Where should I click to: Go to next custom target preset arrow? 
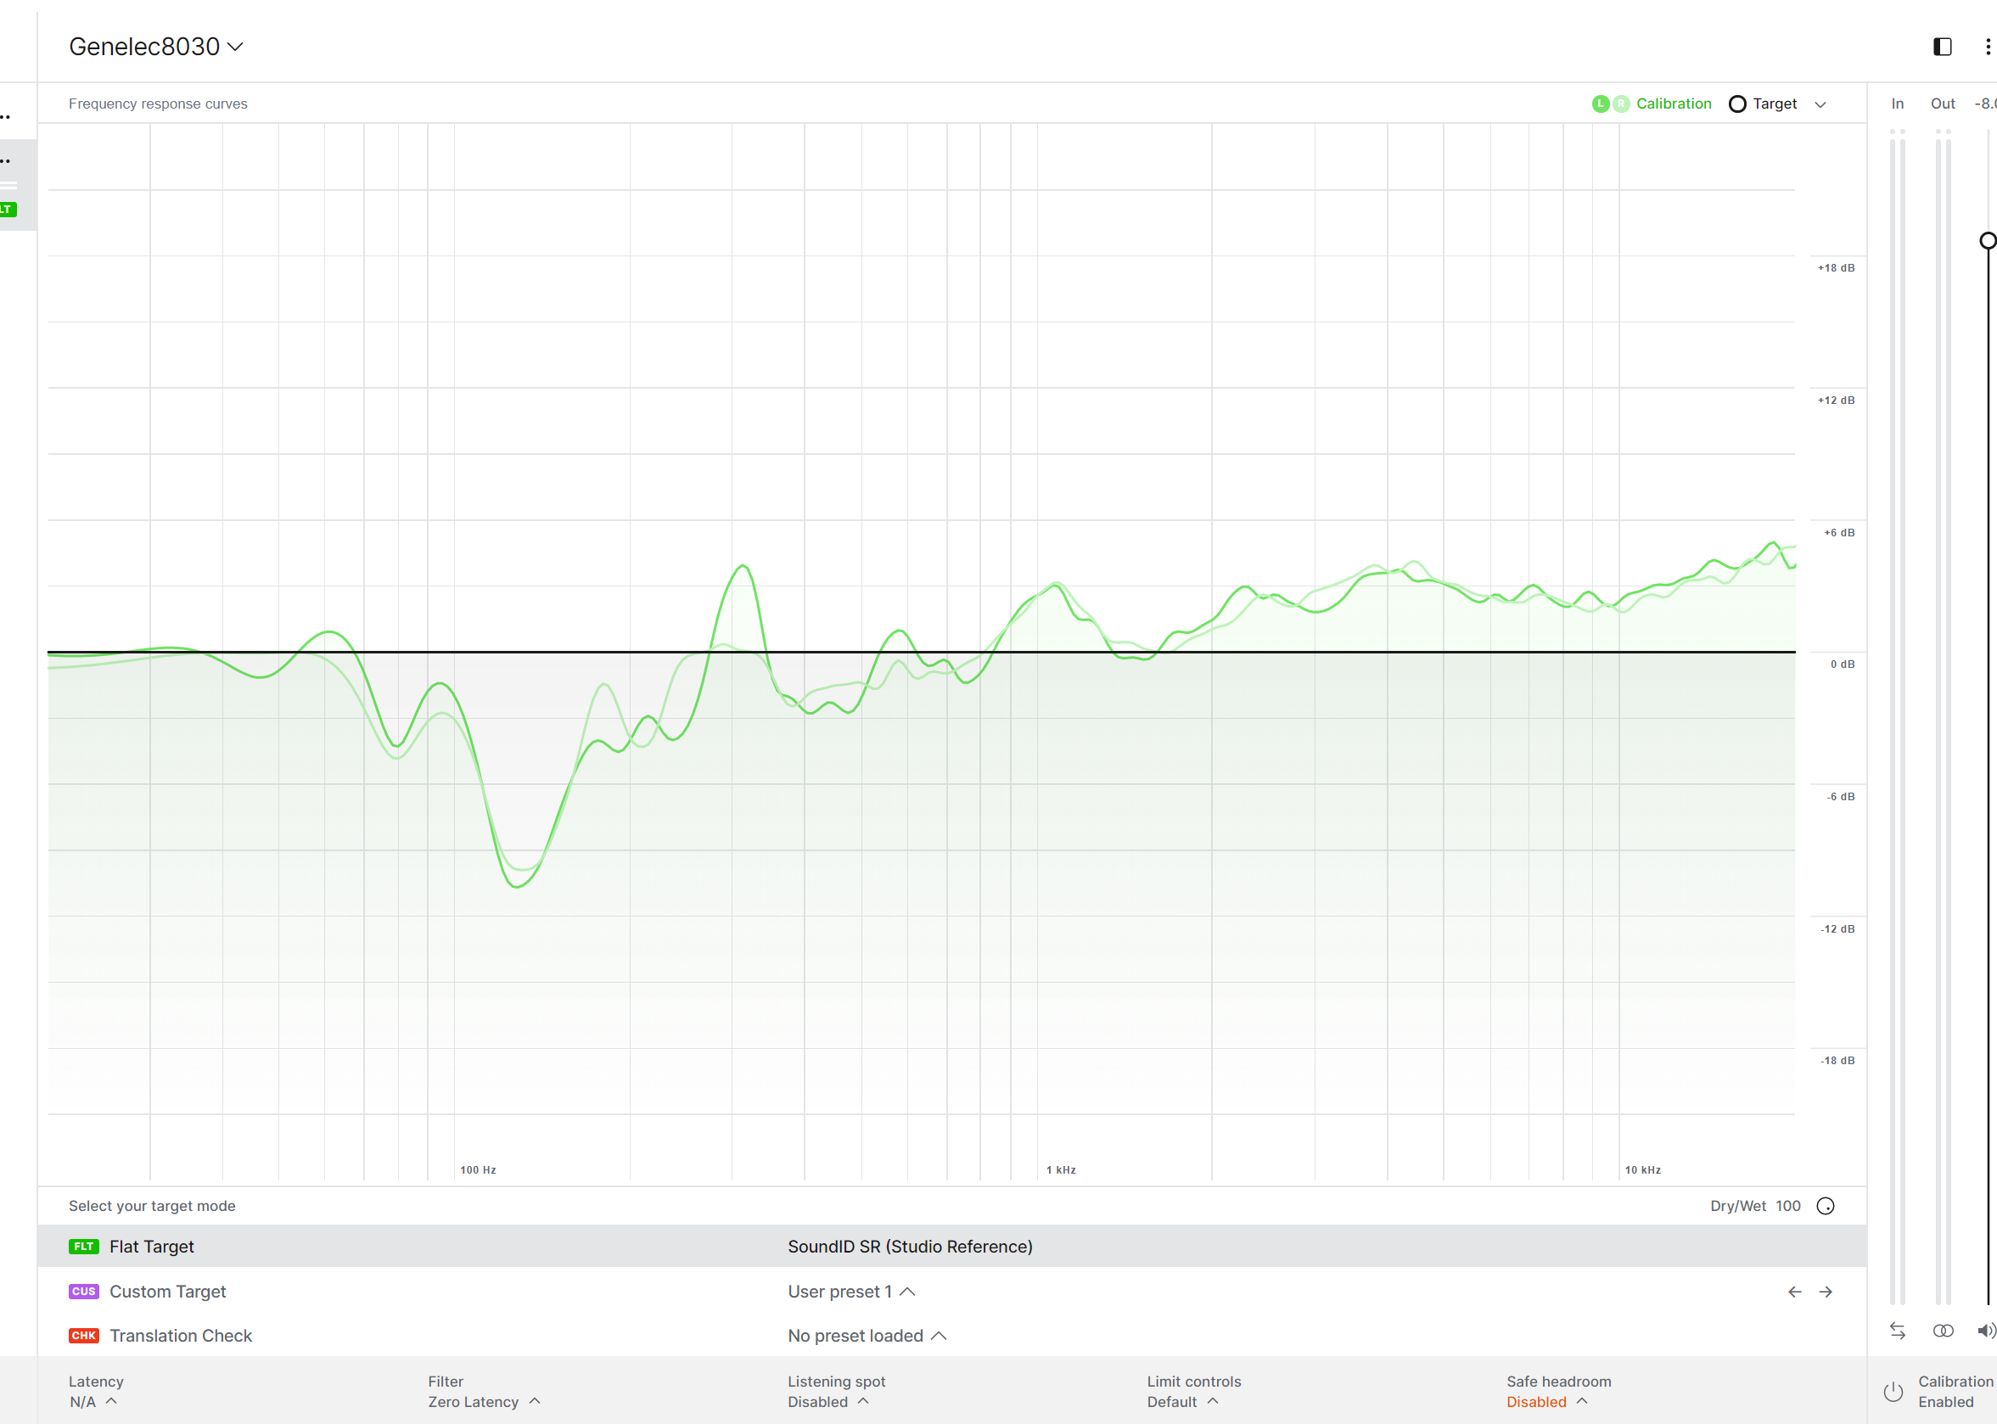[1826, 1292]
